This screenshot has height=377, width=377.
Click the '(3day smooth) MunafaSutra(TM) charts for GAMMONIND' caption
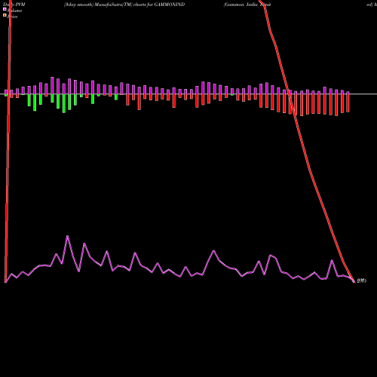[x=124, y=5]
